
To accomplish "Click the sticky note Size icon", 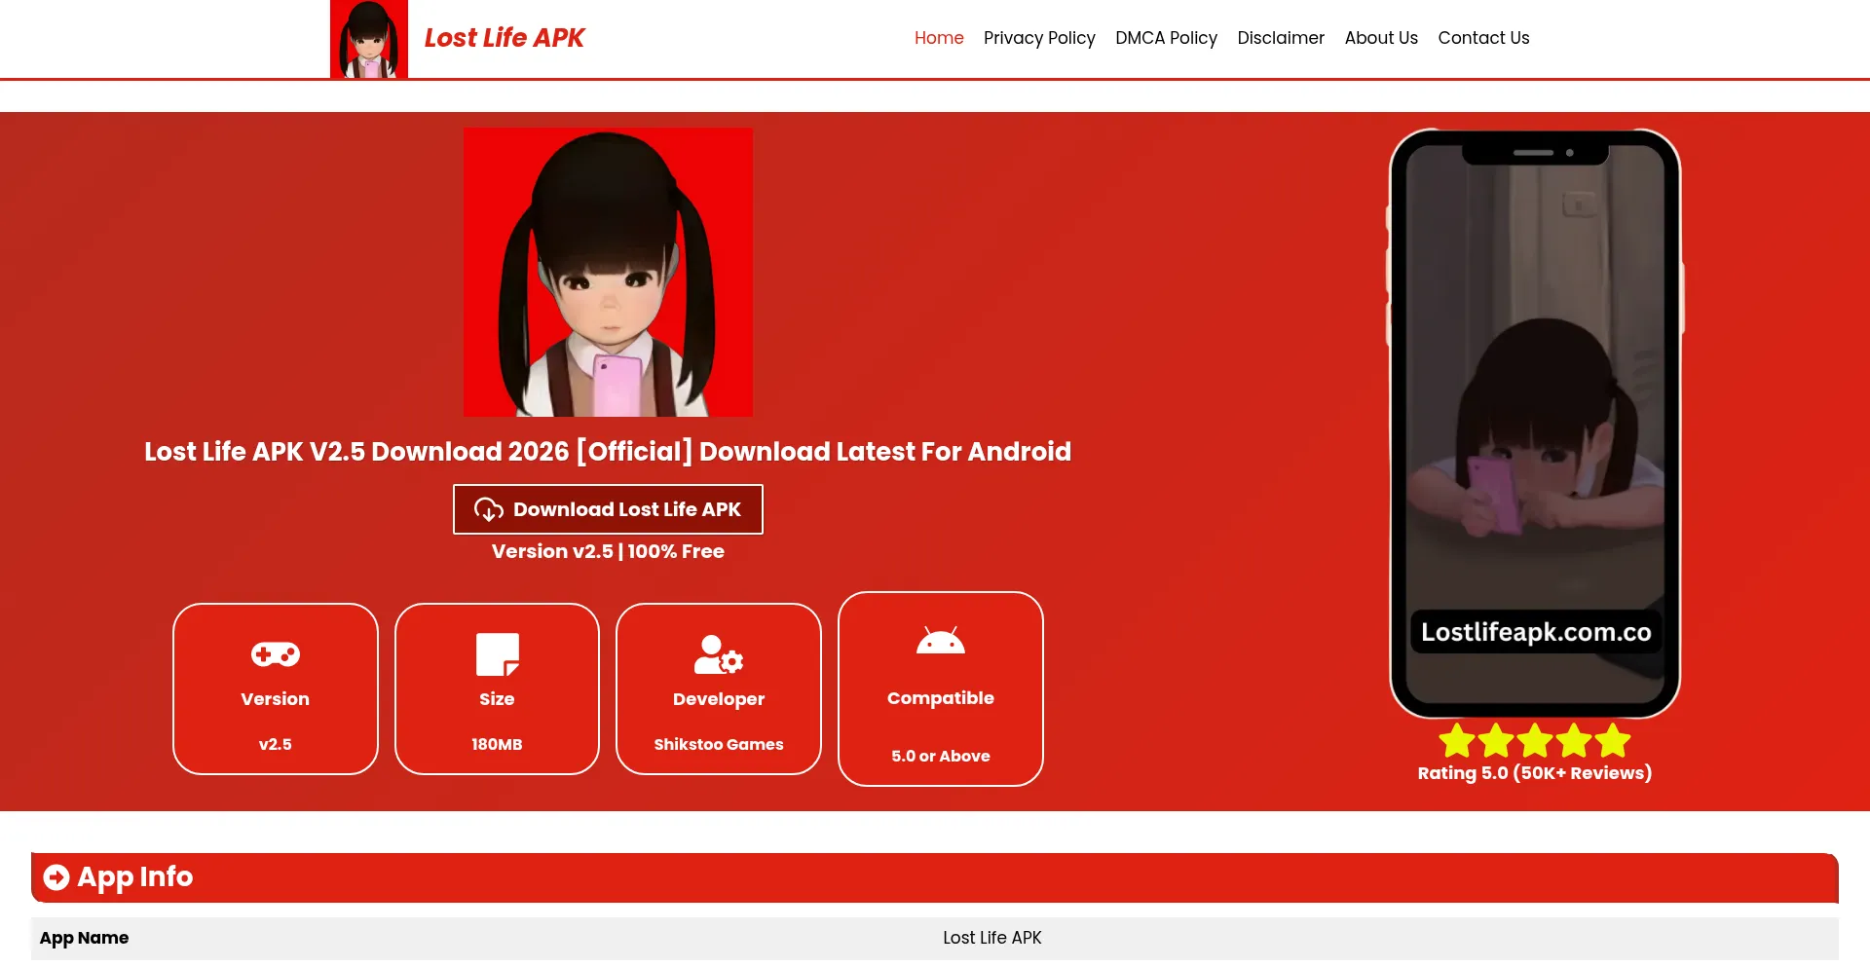I will tap(497, 654).
